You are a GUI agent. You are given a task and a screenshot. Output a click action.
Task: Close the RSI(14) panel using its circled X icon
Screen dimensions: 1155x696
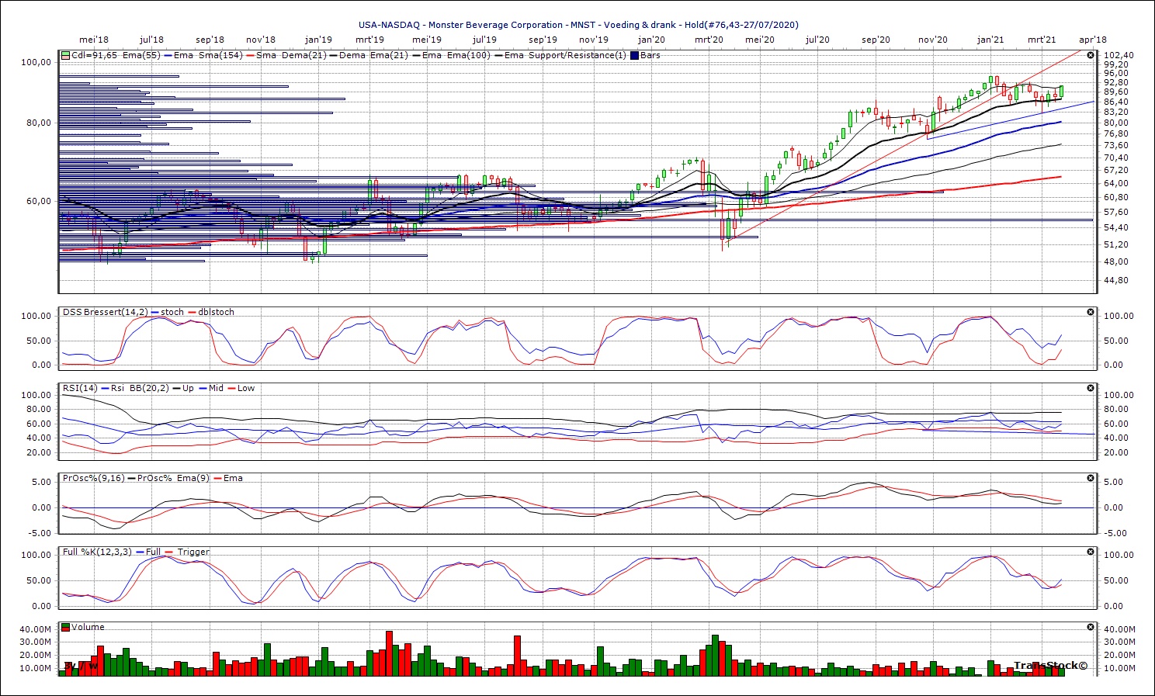tap(1090, 388)
